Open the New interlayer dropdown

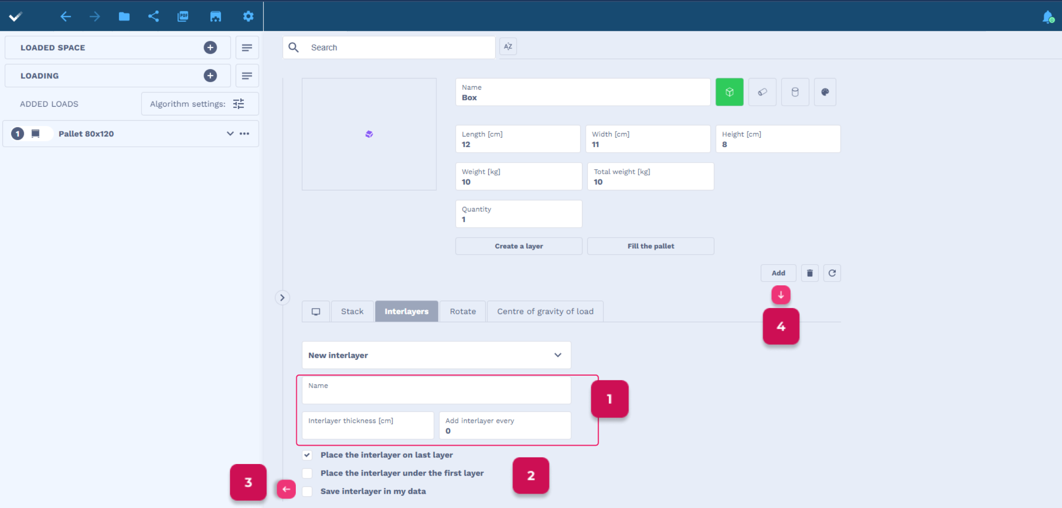[436, 355]
